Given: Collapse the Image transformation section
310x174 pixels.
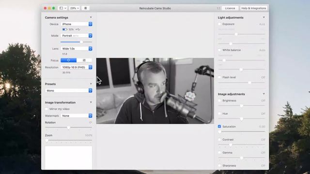Looking at the screenshot, I should (x=91, y=102).
